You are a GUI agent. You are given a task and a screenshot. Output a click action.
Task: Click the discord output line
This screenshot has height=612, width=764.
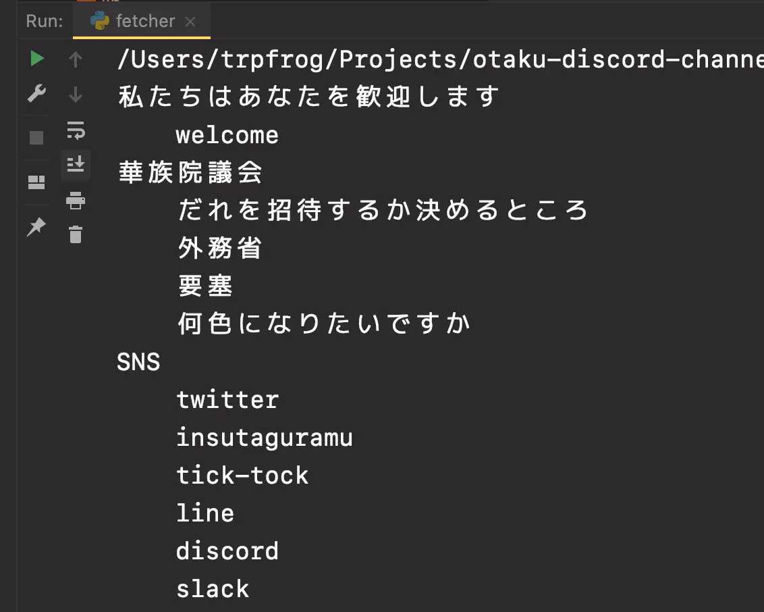pos(227,551)
